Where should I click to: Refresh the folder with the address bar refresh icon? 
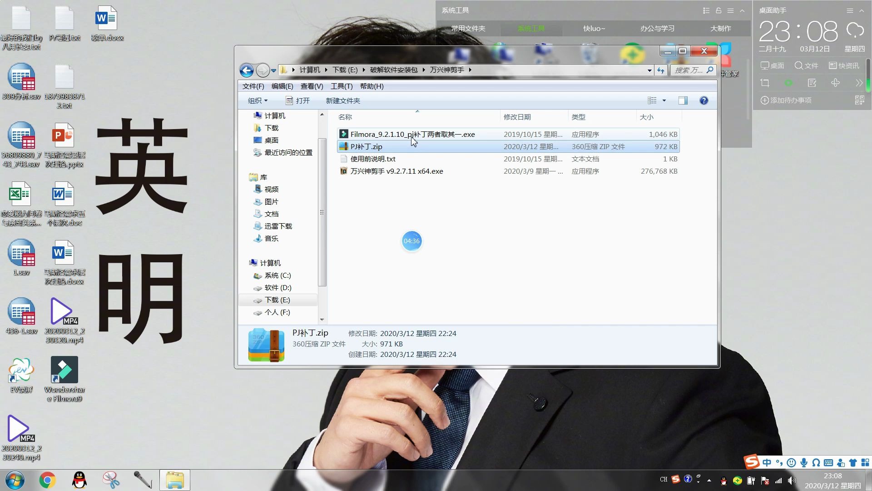(661, 70)
